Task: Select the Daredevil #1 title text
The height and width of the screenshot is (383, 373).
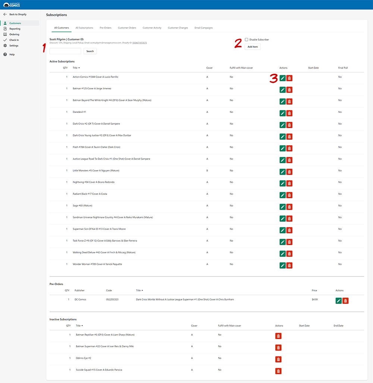Action: 79,112
